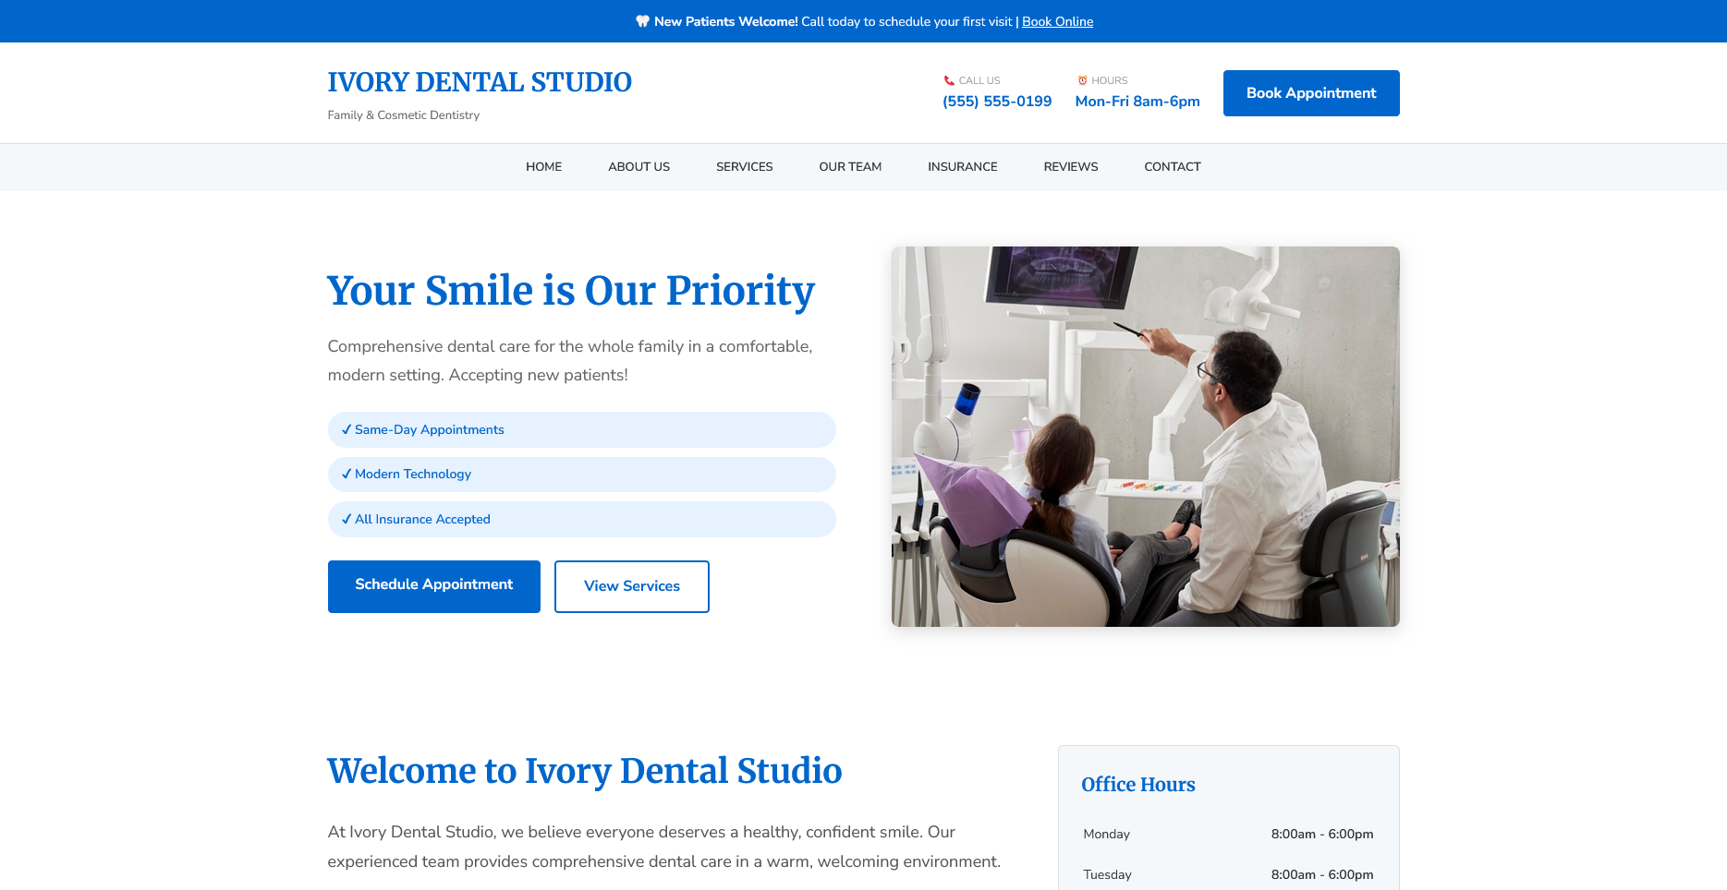Call the (555) 555-0199 phone number
The image size is (1727, 890).
(996, 102)
